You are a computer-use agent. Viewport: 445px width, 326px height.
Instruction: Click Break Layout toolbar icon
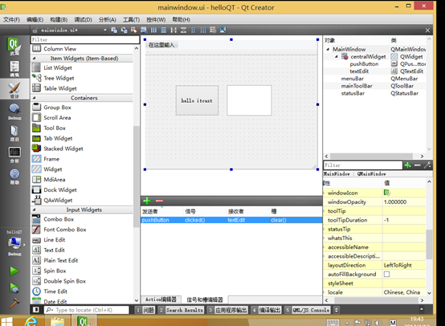pyautogui.click(x=213, y=30)
